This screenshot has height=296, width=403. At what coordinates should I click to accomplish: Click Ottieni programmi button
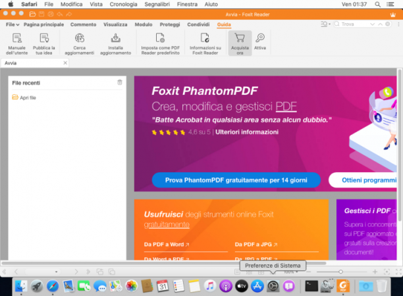coord(363,180)
